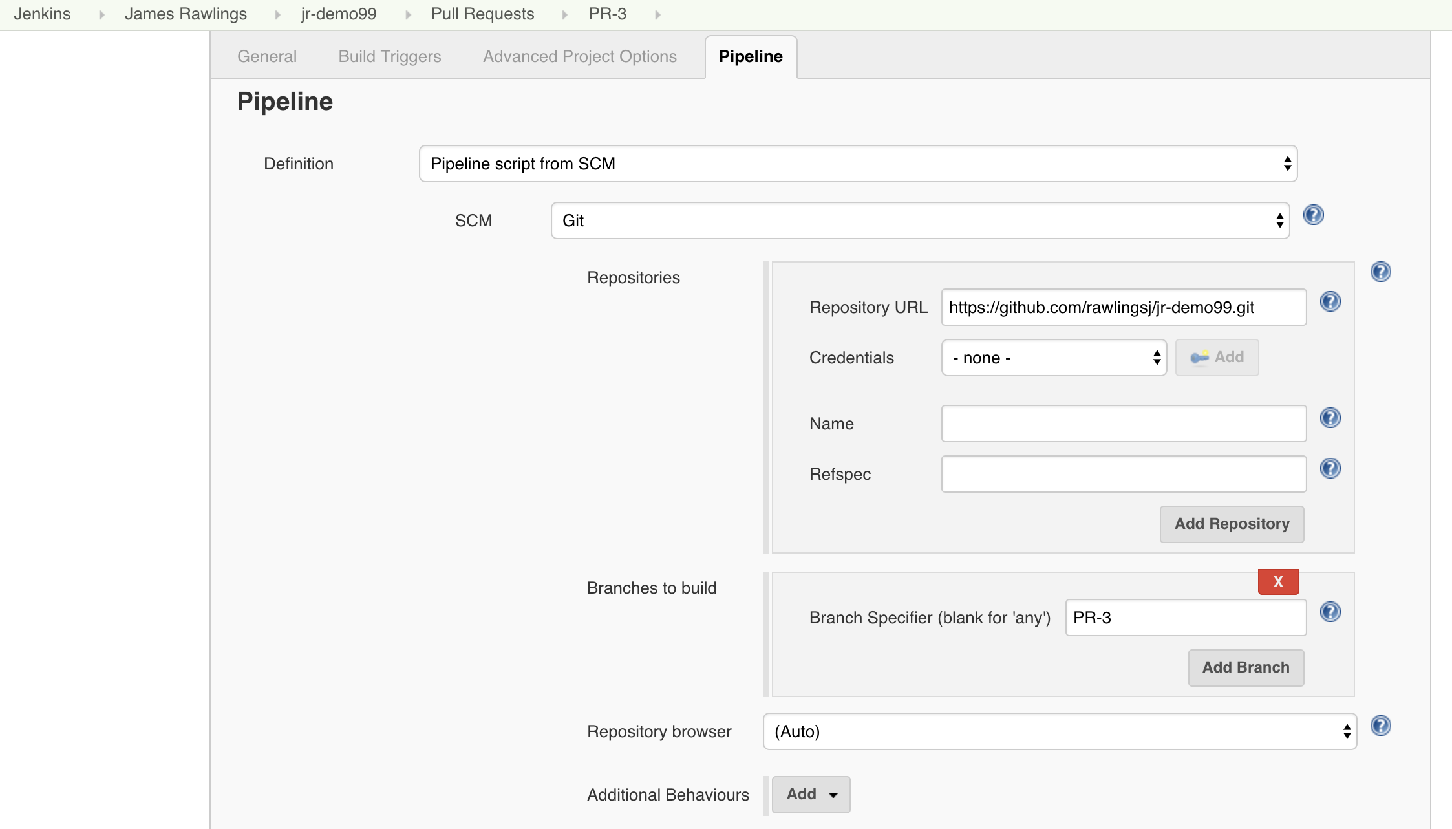Open the Branch Specifier help icon
The image size is (1452, 829).
pyautogui.click(x=1331, y=612)
